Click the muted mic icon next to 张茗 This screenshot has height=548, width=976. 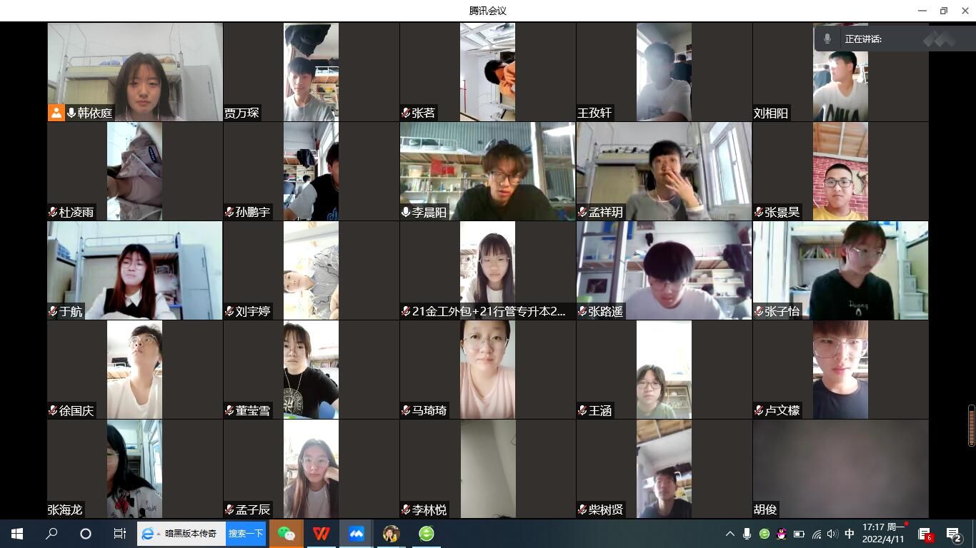pyautogui.click(x=406, y=113)
